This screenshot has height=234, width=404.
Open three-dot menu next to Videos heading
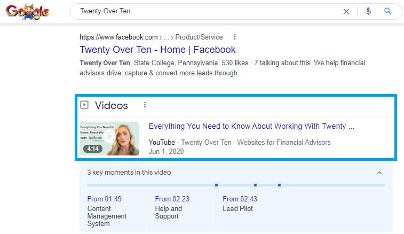tap(145, 105)
